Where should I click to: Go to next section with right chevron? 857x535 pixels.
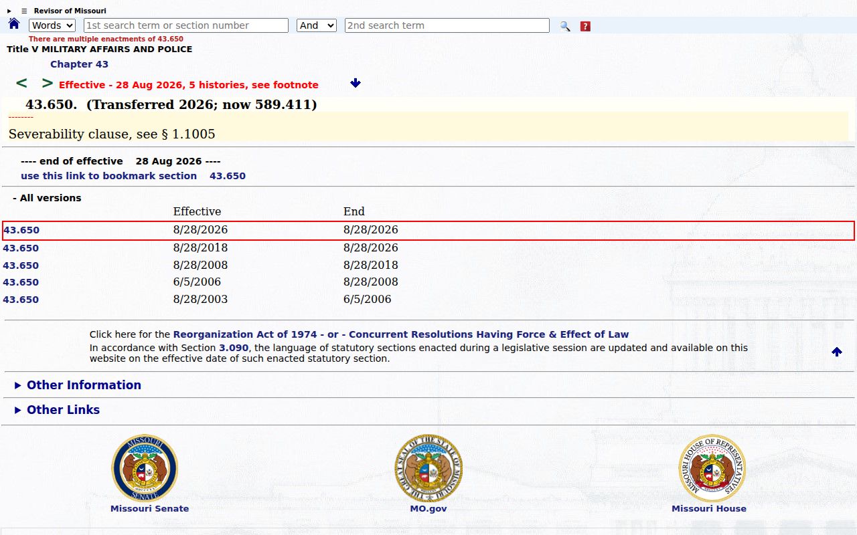[48, 83]
